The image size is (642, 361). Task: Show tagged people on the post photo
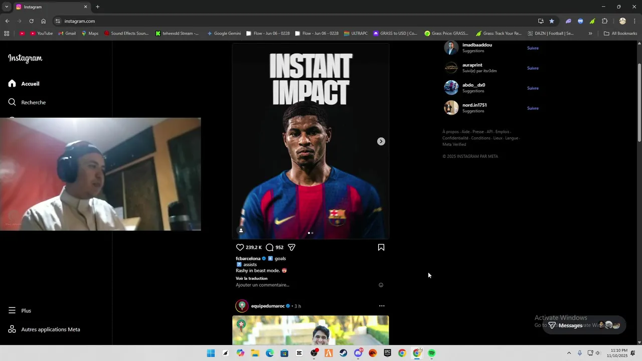tap(241, 231)
